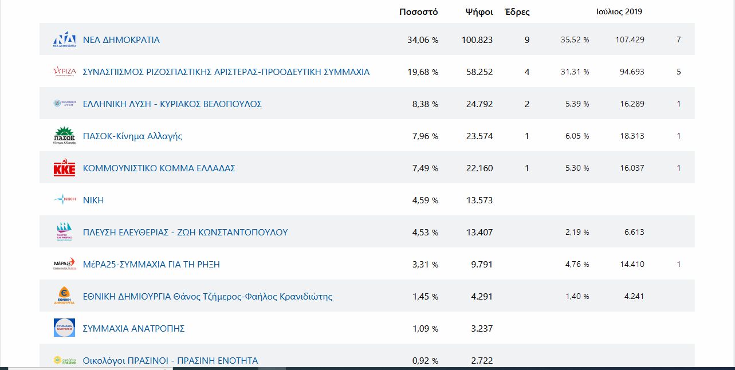This screenshot has width=735, height=370.
Task: Select the 100.823 votes value
Action: point(477,40)
